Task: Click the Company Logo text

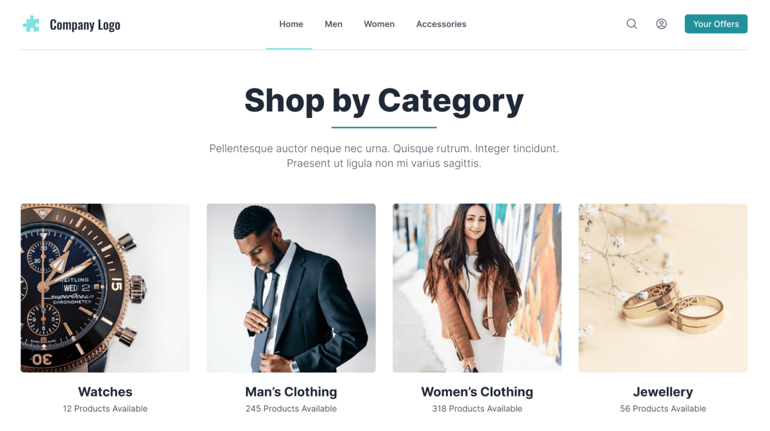Action: tap(85, 24)
